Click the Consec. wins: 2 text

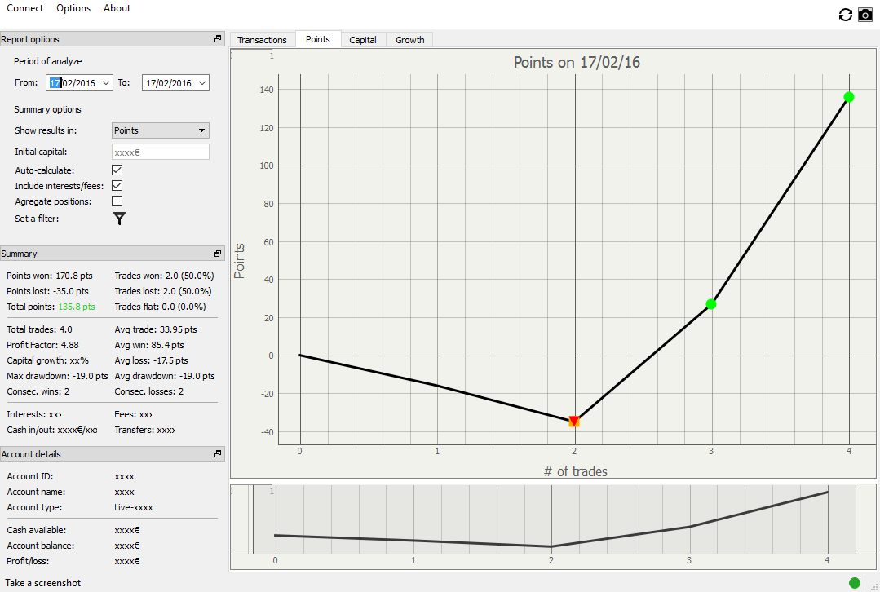[x=38, y=391]
